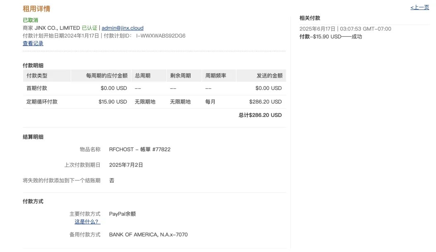This screenshot has height=252, width=436.
Task: Click the 相关付款 panel heading
Action: (x=310, y=18)
